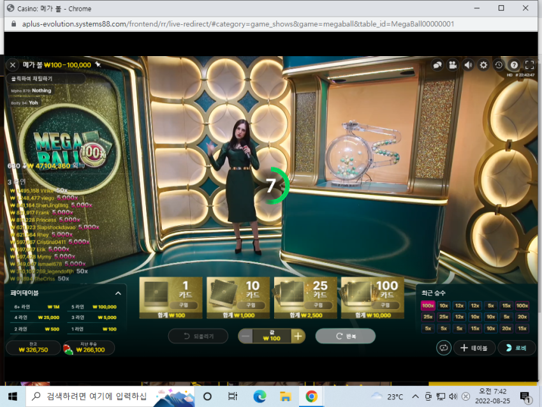The width and height of the screenshot is (542, 407).
Task: Open the live chat bubbles icon
Action: [x=437, y=64]
